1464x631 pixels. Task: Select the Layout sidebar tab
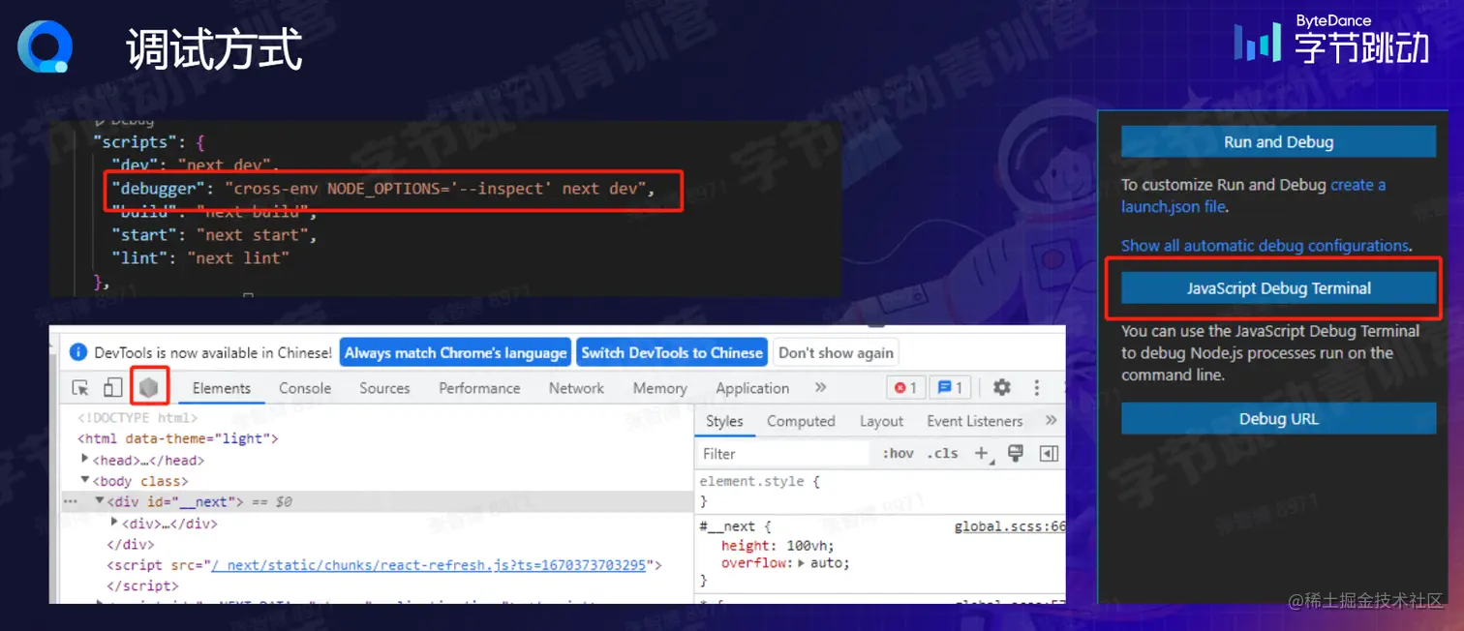[881, 421]
